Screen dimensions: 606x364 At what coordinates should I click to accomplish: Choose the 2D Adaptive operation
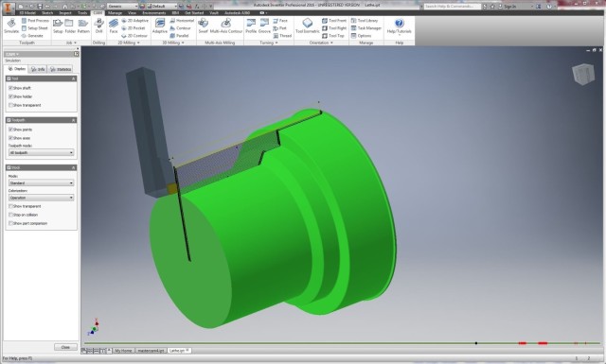point(134,21)
